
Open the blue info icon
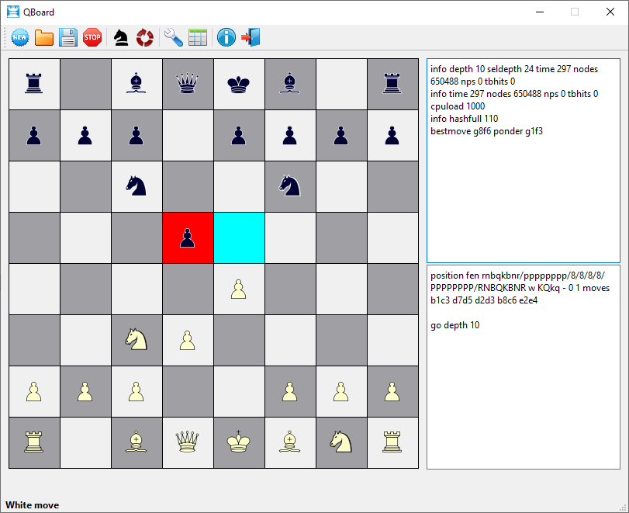[x=226, y=38]
